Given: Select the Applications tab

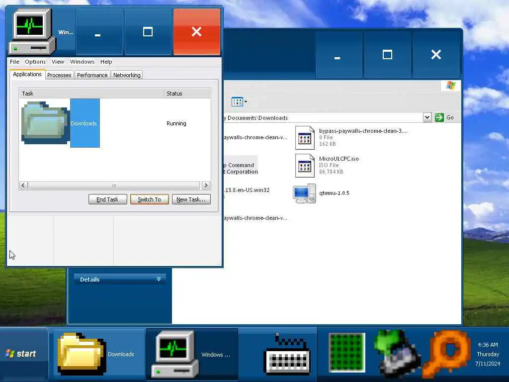Looking at the screenshot, I should (27, 75).
